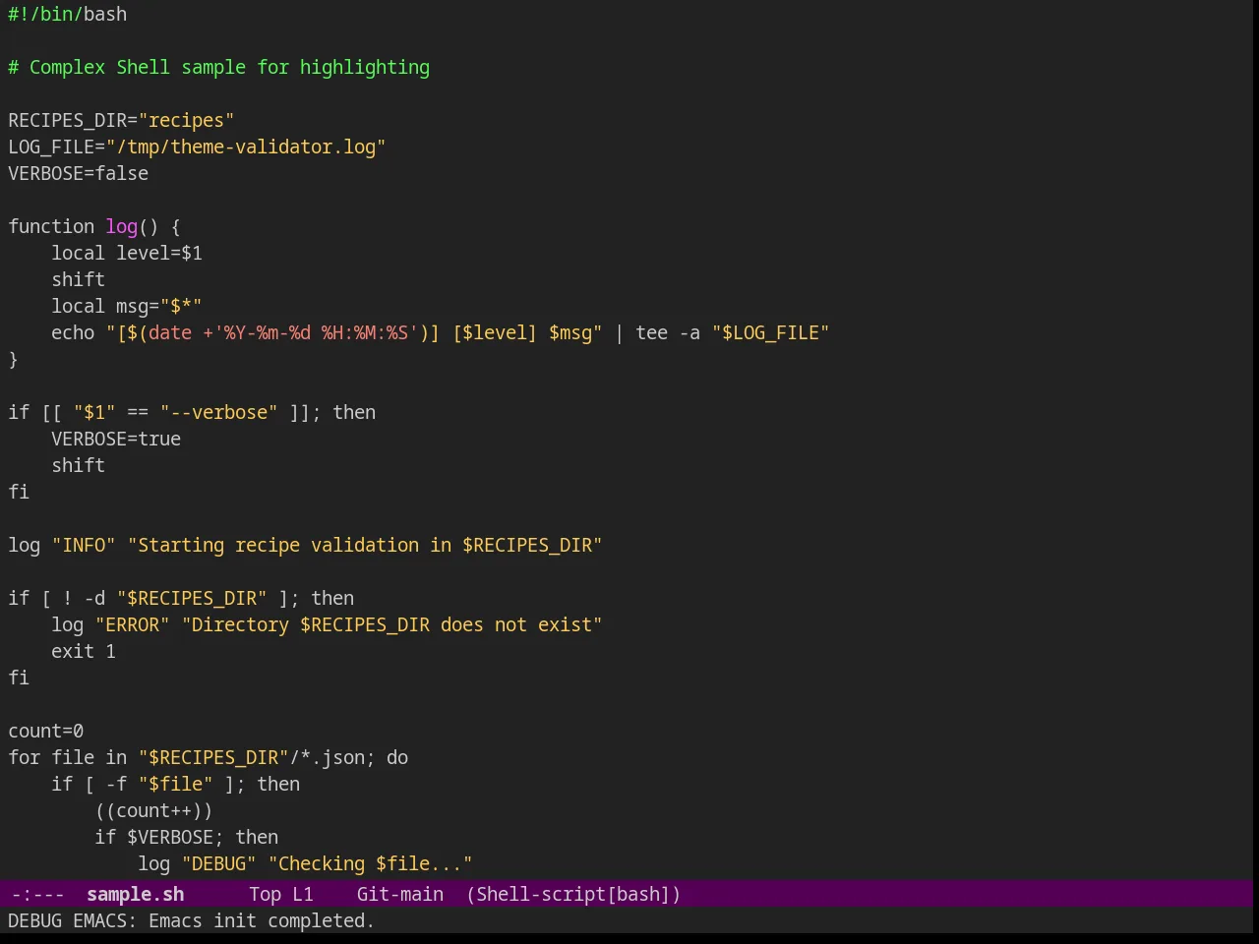Click the 'local msg="$*"' line
Screen dimensions: 1259x944
click(127, 306)
